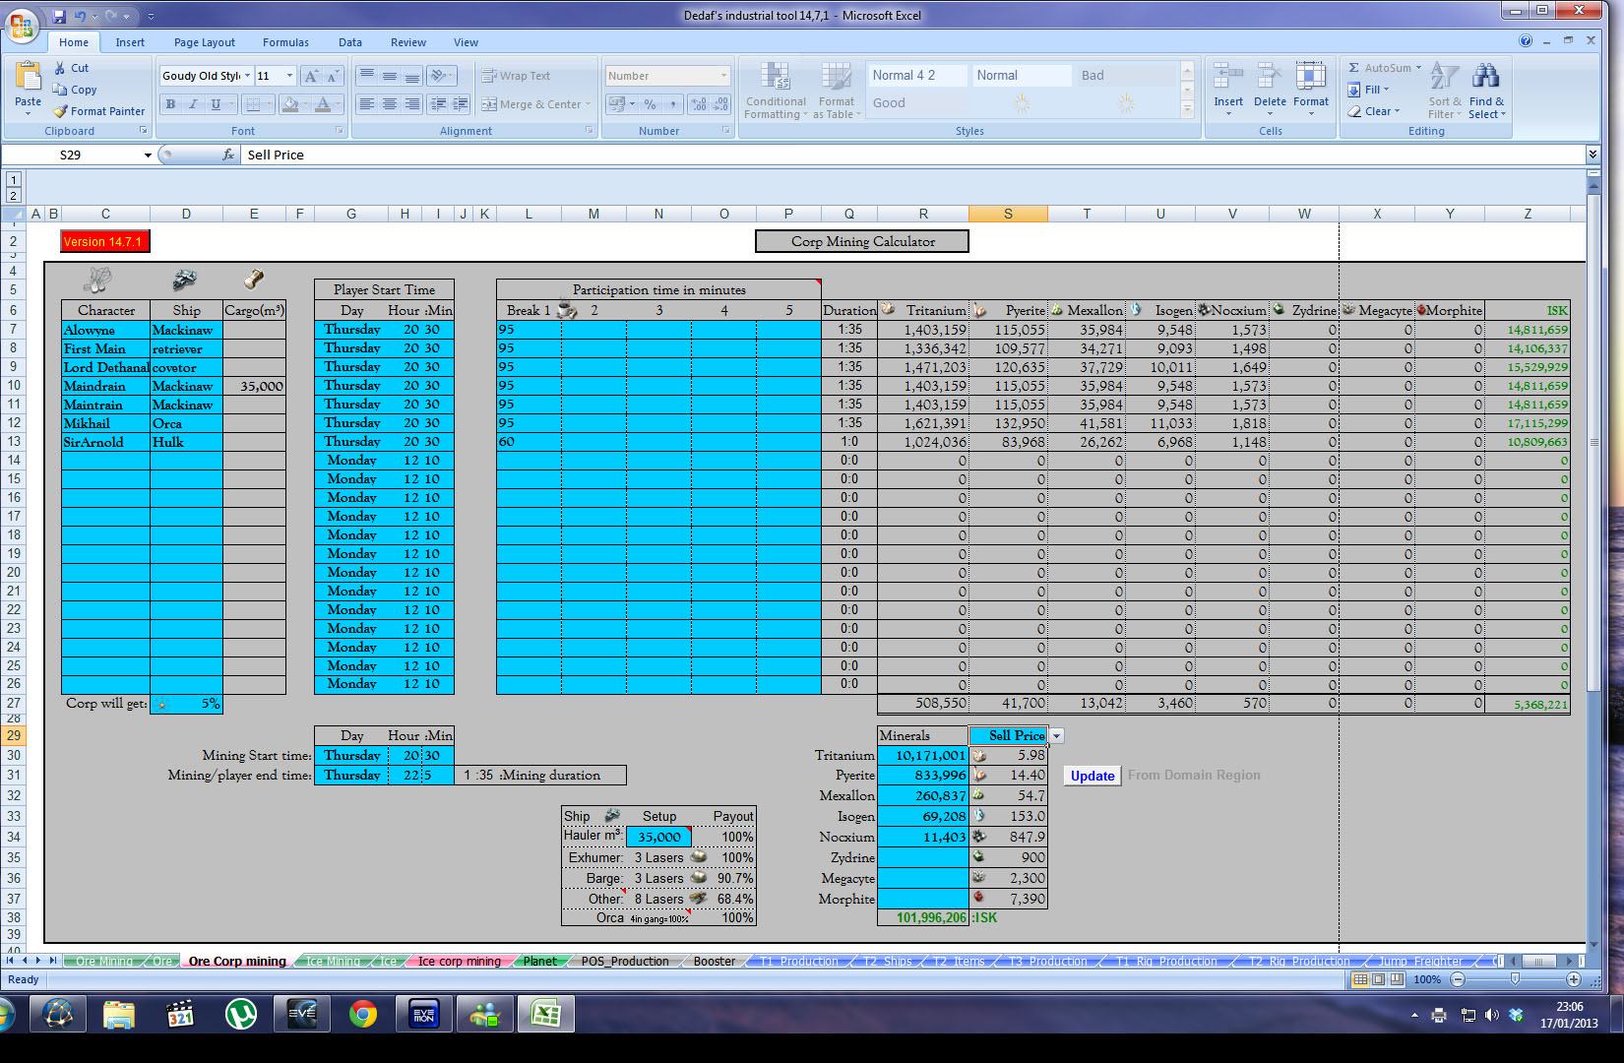Toggle italic formatting
Screen dimensions: 1624x1063
pos(193,104)
